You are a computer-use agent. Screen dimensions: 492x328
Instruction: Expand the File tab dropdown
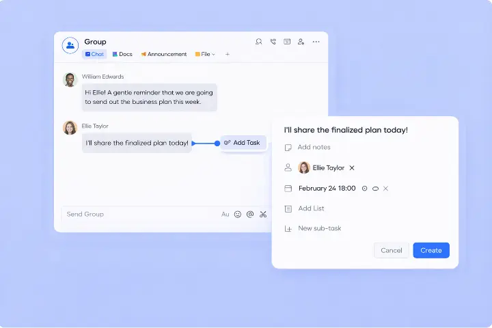pyautogui.click(x=205, y=54)
